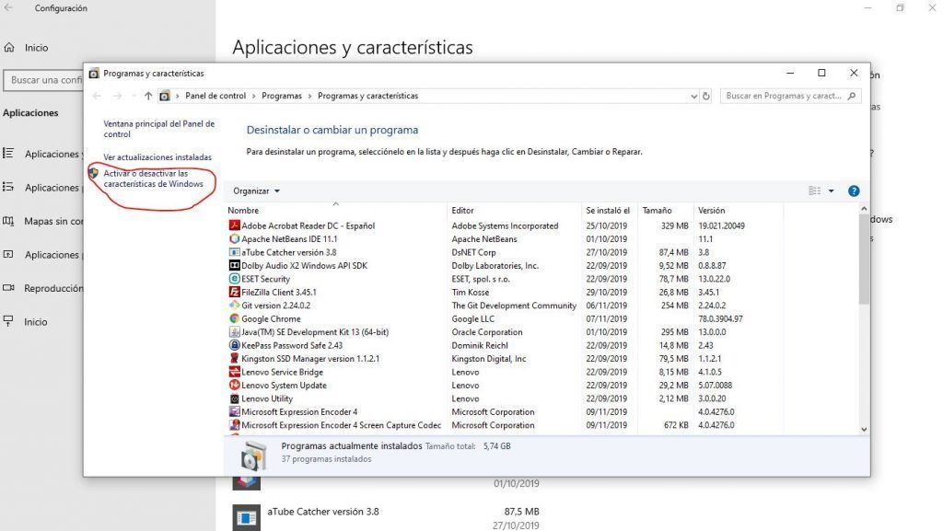Click the back arrow in Programas window
Image resolution: width=943 pixels, height=531 pixels.
pyautogui.click(x=97, y=96)
